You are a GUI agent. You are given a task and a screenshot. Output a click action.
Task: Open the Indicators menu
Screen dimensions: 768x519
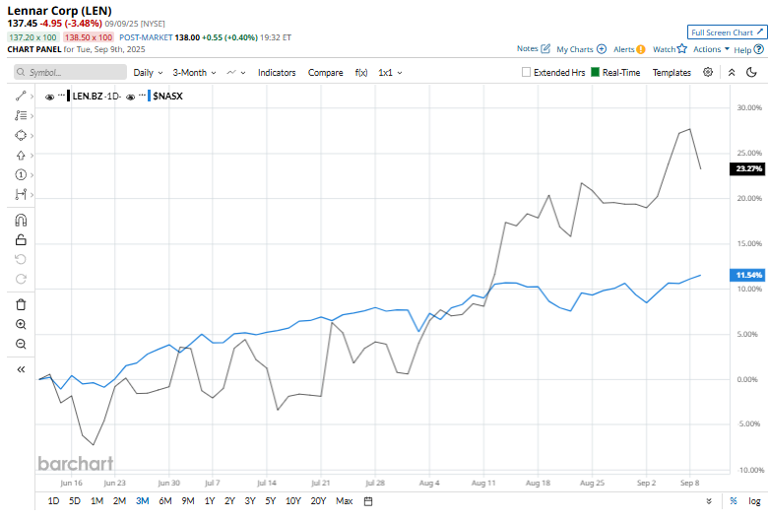[277, 73]
